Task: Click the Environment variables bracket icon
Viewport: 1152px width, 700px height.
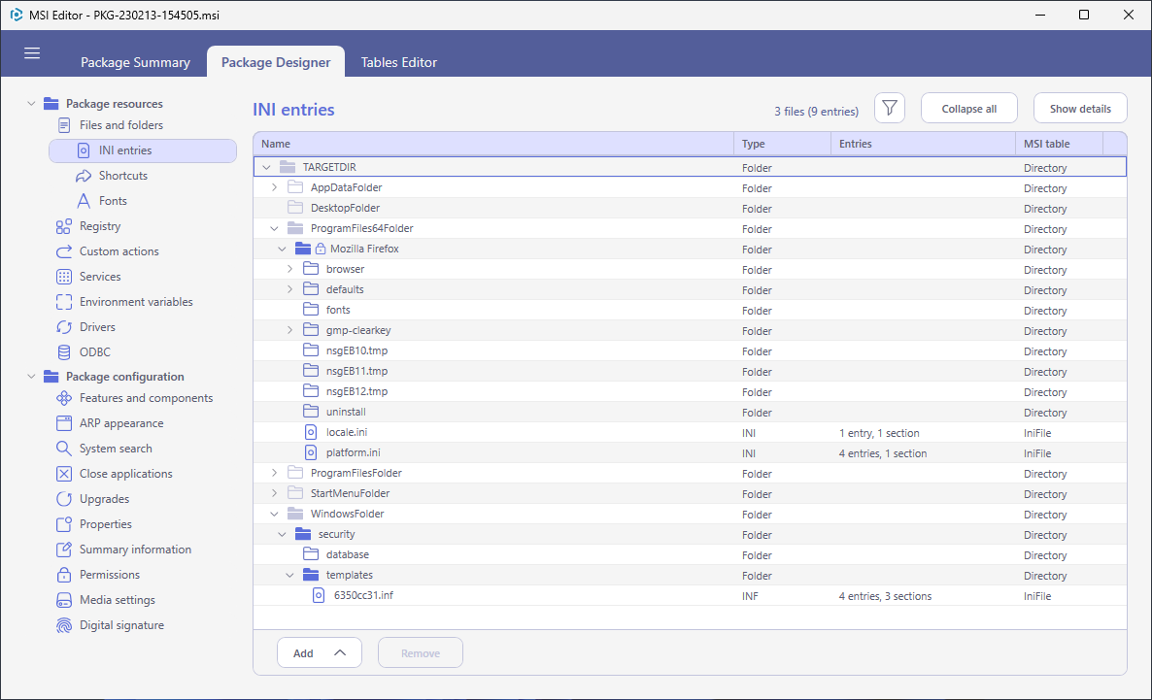Action: (x=64, y=302)
